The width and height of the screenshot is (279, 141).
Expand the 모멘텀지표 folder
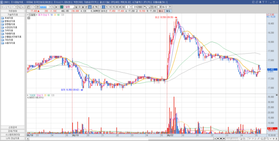[10, 24]
